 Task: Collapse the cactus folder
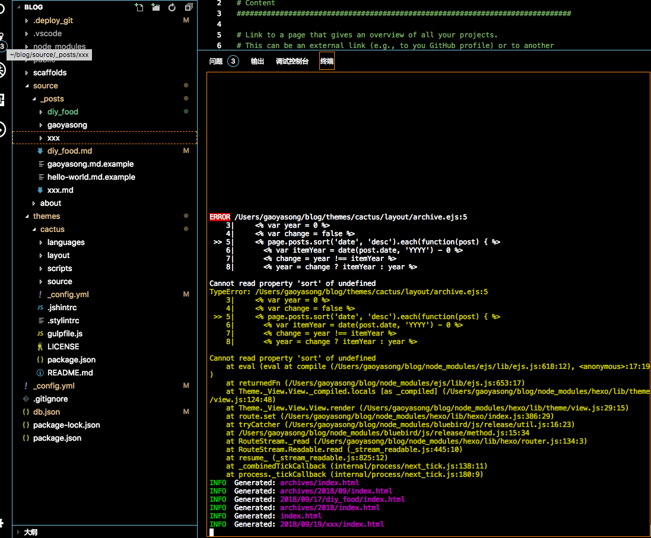(x=34, y=229)
